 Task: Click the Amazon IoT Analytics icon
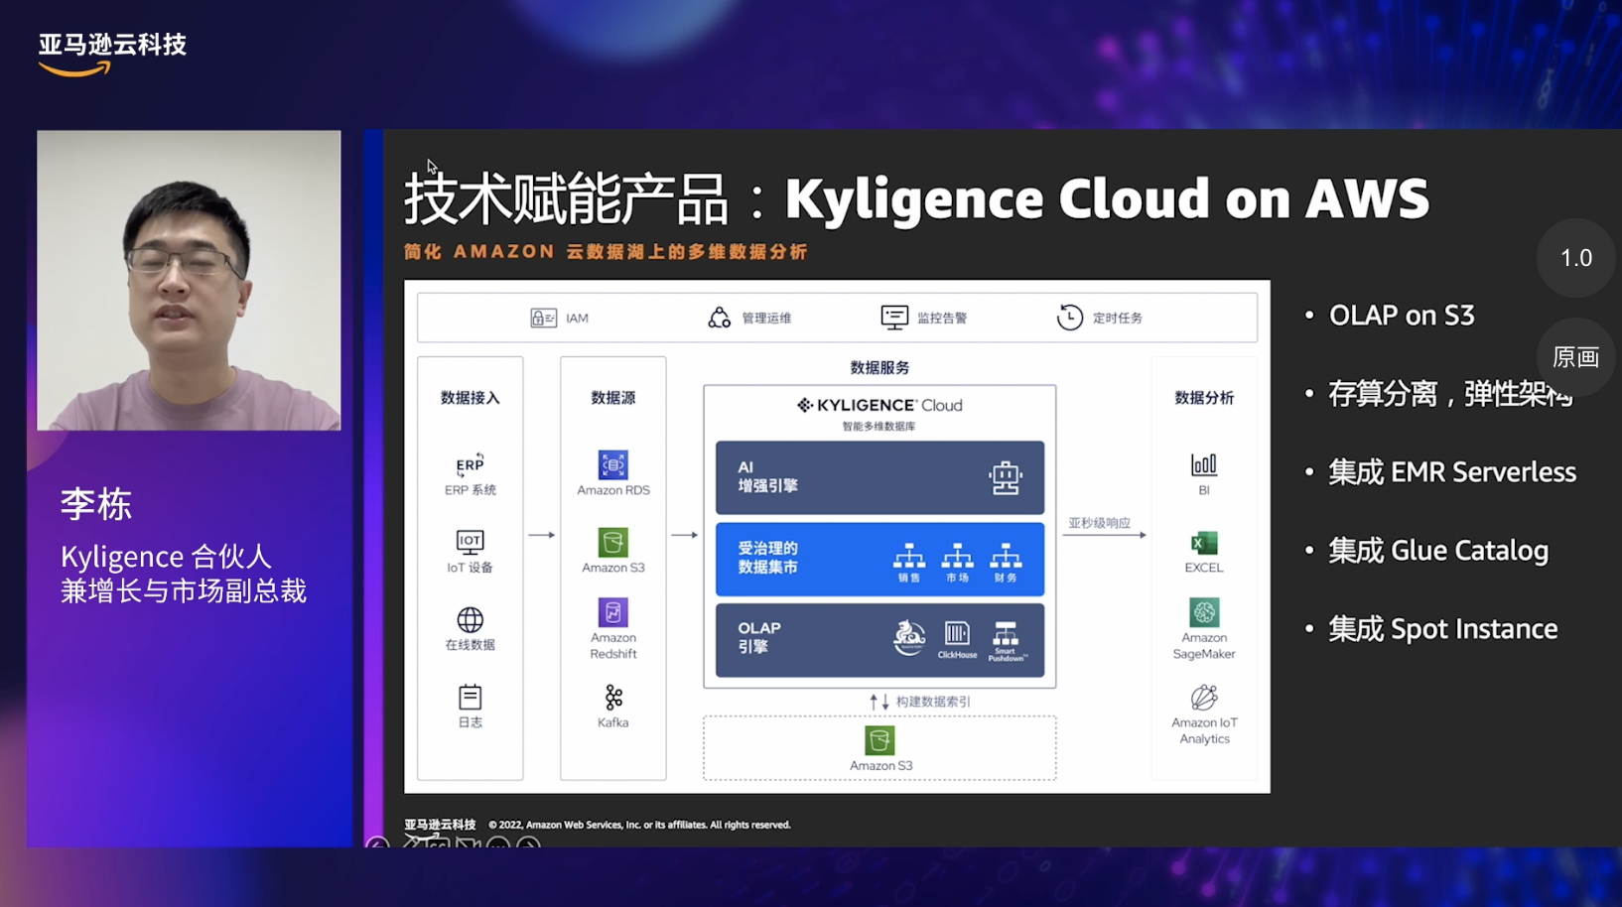pyautogui.click(x=1204, y=698)
